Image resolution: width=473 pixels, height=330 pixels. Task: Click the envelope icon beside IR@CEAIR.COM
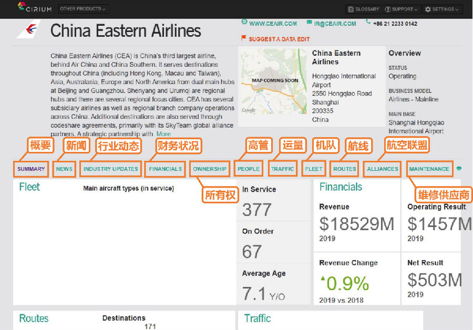tap(310, 23)
